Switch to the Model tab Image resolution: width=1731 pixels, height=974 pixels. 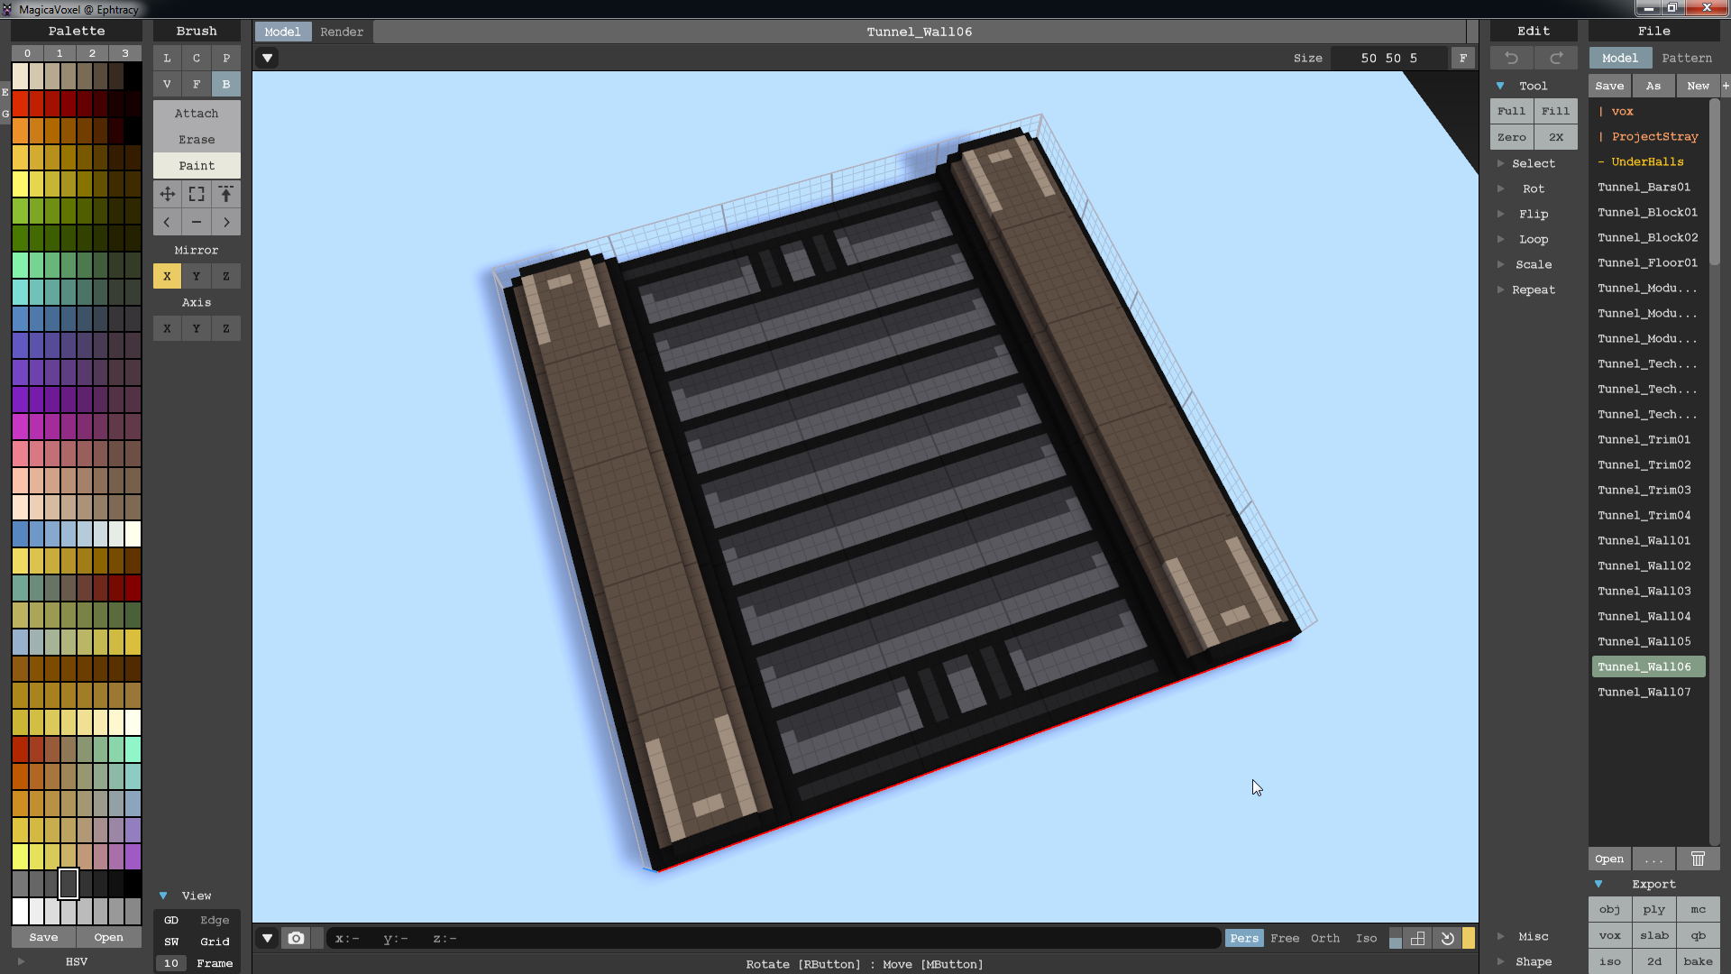click(x=282, y=32)
